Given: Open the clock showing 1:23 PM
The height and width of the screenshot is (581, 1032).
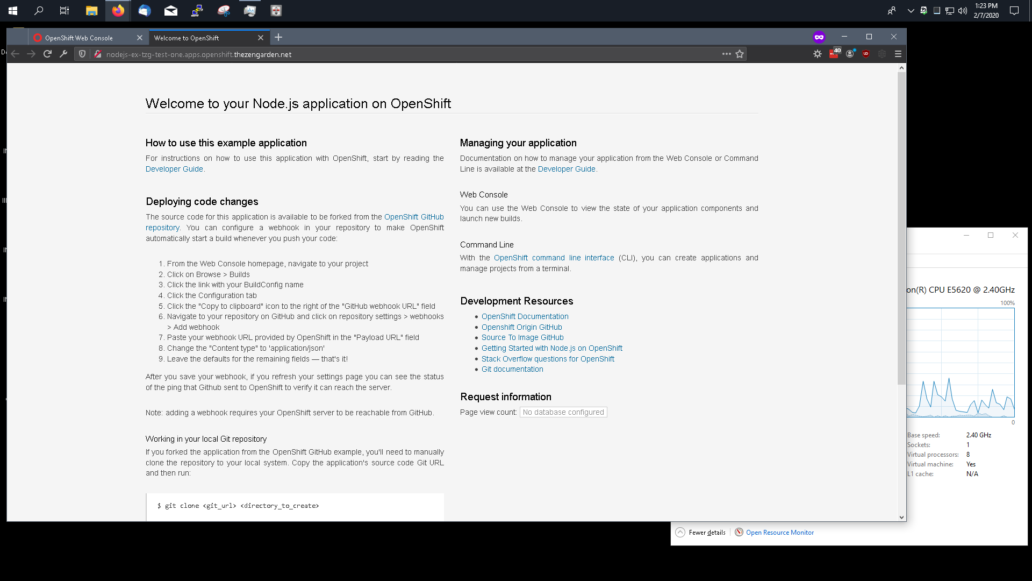Looking at the screenshot, I should tap(986, 10).
